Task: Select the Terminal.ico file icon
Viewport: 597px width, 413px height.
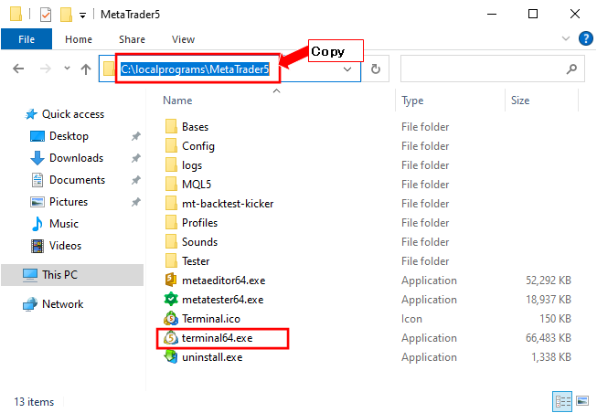Action: click(171, 319)
